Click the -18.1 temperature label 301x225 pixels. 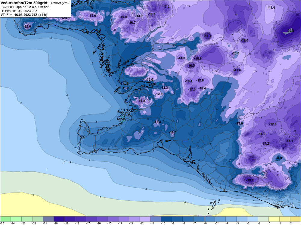pyautogui.click(x=290, y=141)
